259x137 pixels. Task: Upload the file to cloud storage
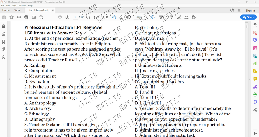point(19,17)
